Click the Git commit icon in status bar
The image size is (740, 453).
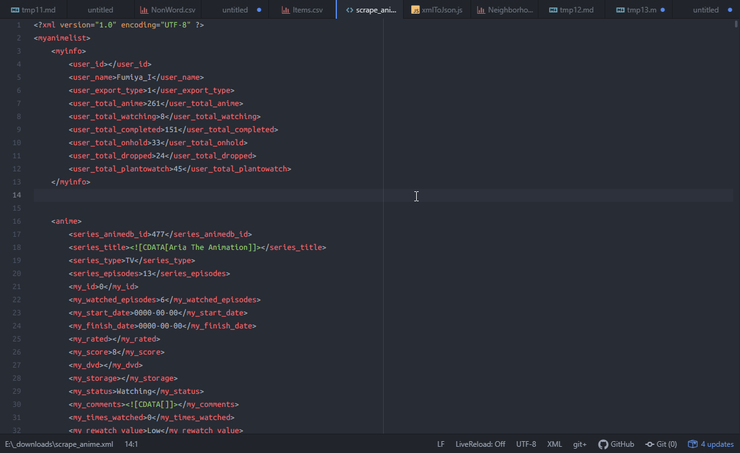650,444
